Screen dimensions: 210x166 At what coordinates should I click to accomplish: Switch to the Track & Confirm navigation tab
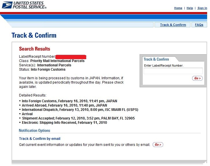click(x=173, y=25)
